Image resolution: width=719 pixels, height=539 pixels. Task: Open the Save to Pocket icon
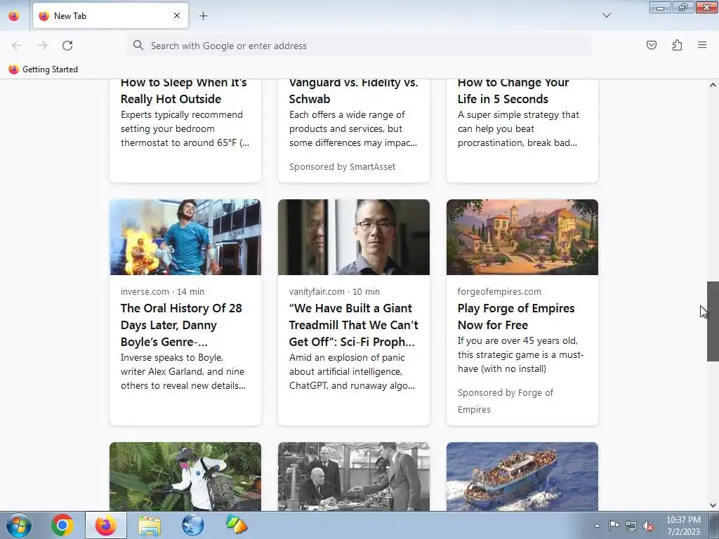(x=651, y=45)
